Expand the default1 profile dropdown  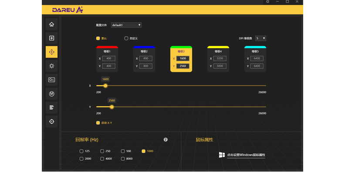pyautogui.click(x=126, y=25)
